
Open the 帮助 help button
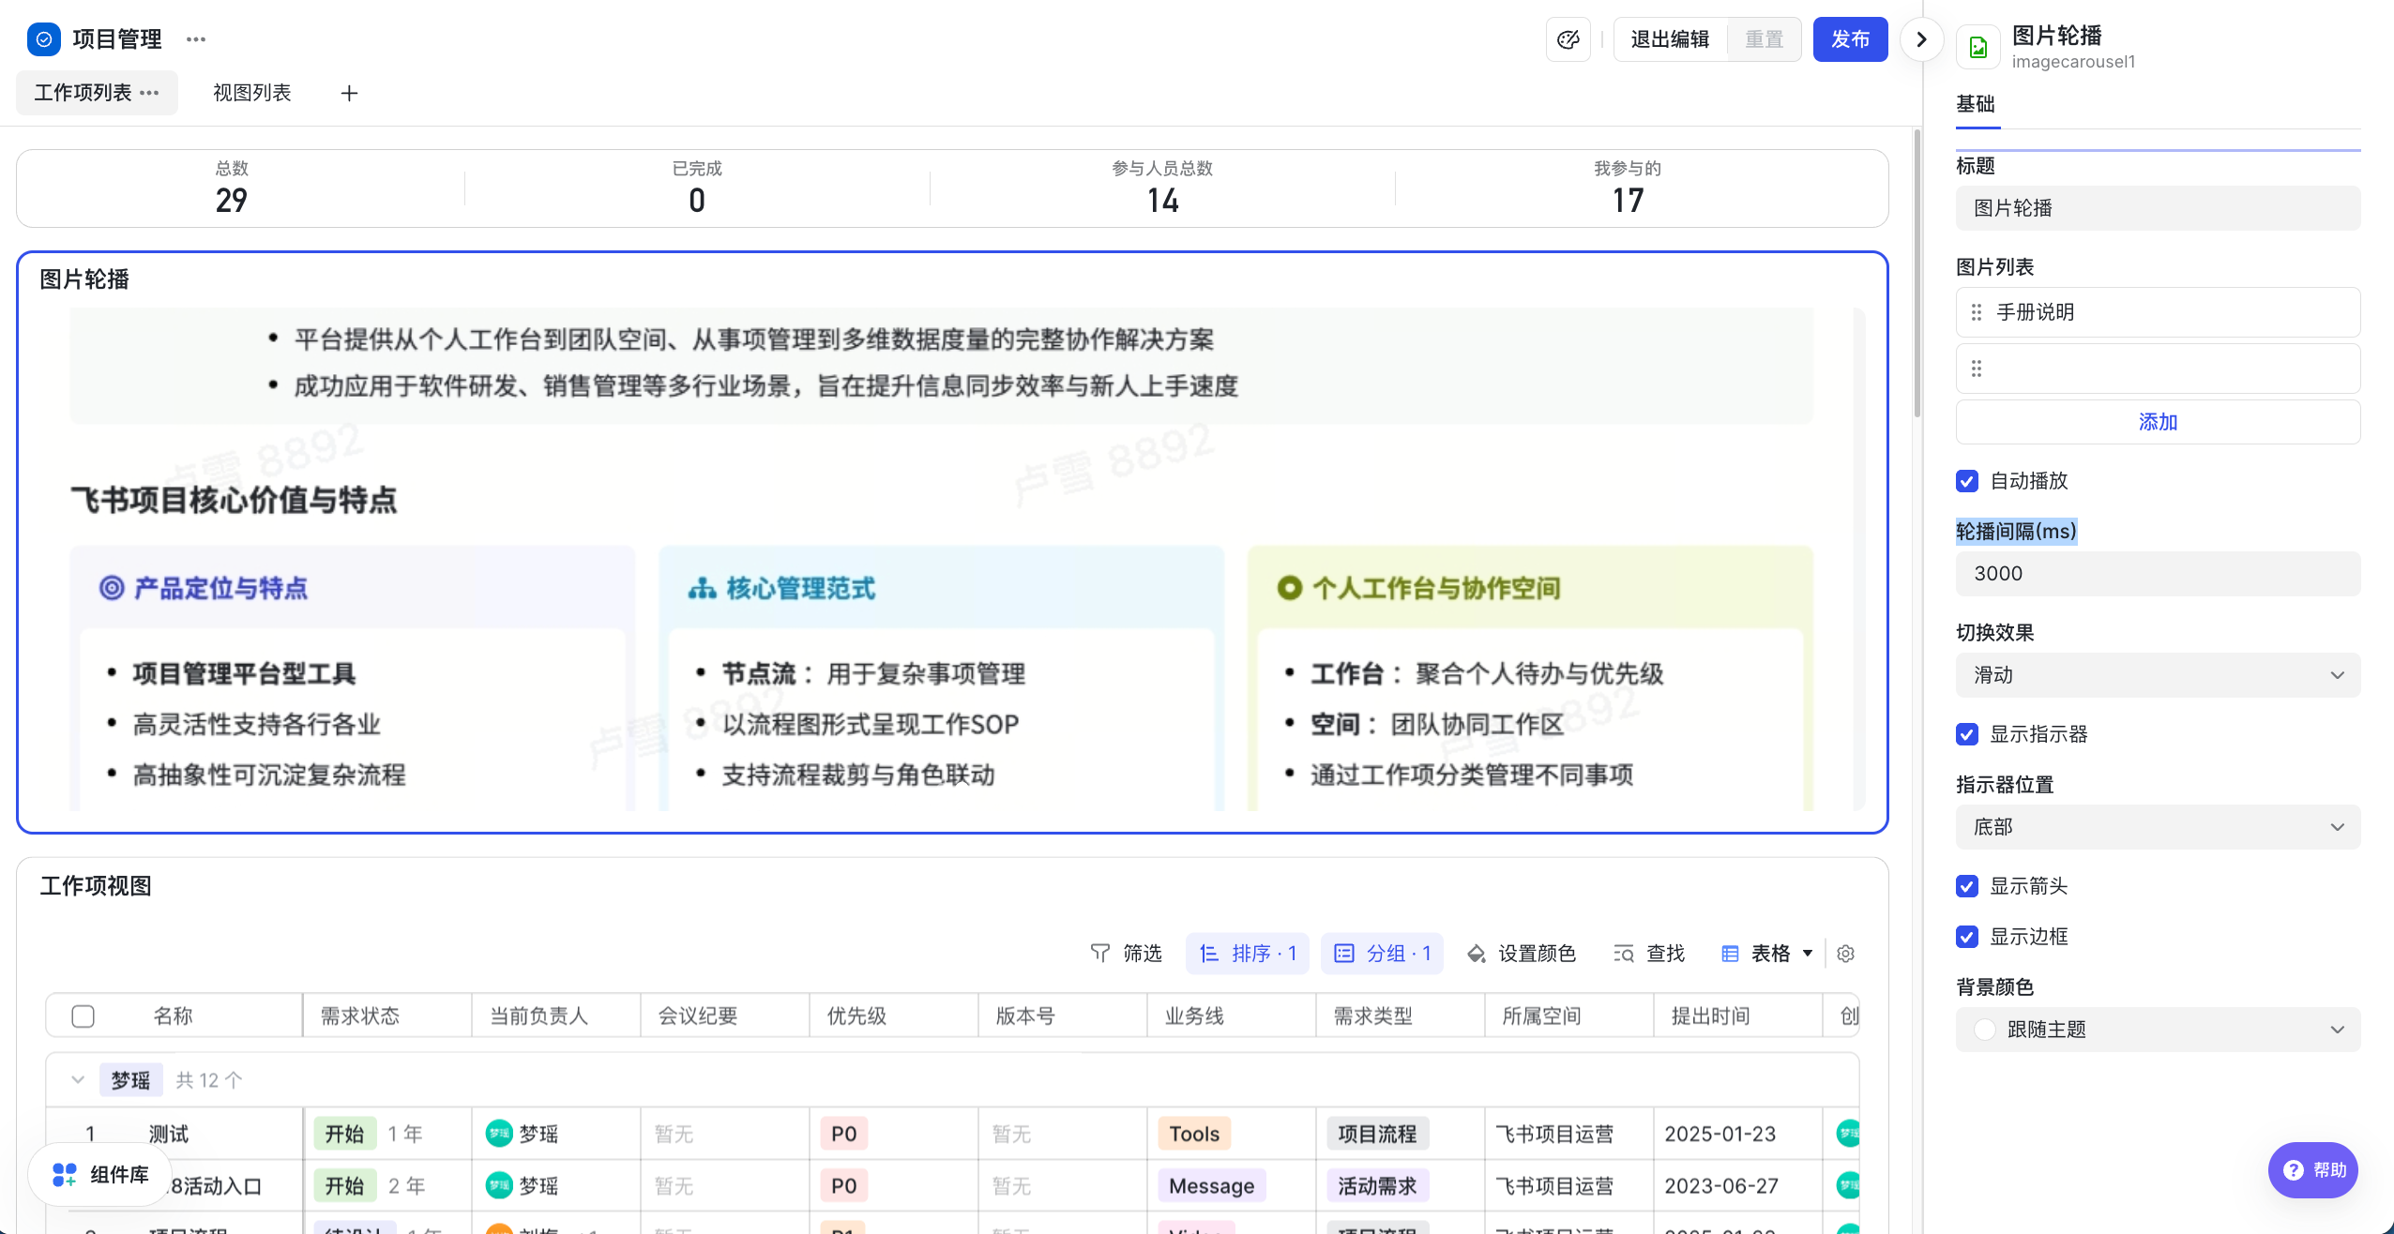click(x=2313, y=1170)
